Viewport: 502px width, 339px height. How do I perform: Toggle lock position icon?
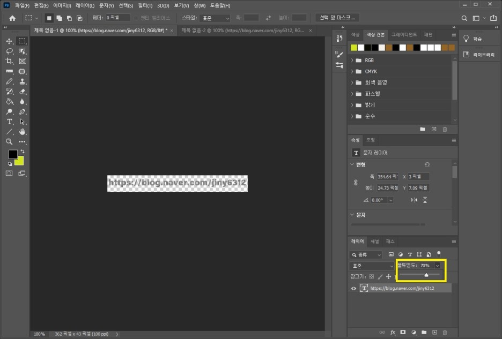click(389, 276)
